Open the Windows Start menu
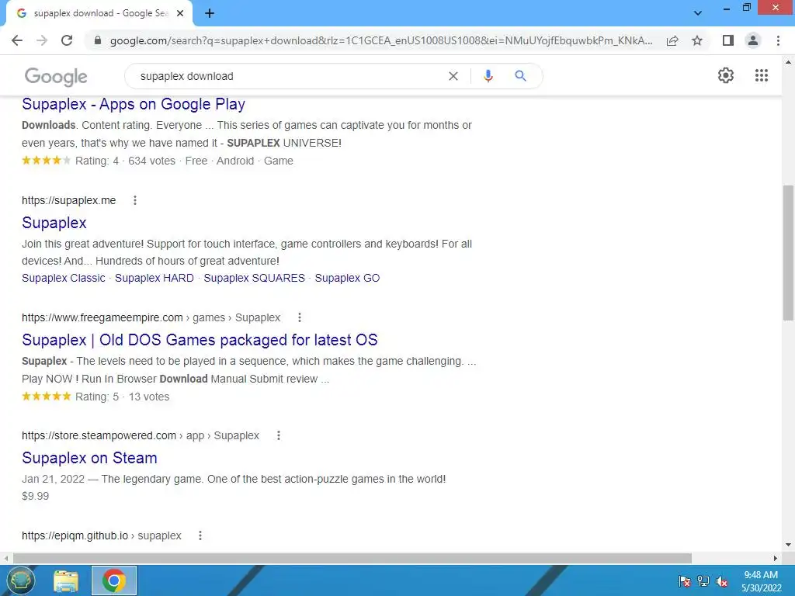This screenshot has width=795, height=596. (19, 580)
